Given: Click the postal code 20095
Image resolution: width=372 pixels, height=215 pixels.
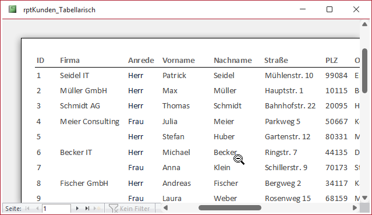Looking at the screenshot, I should (336, 106).
